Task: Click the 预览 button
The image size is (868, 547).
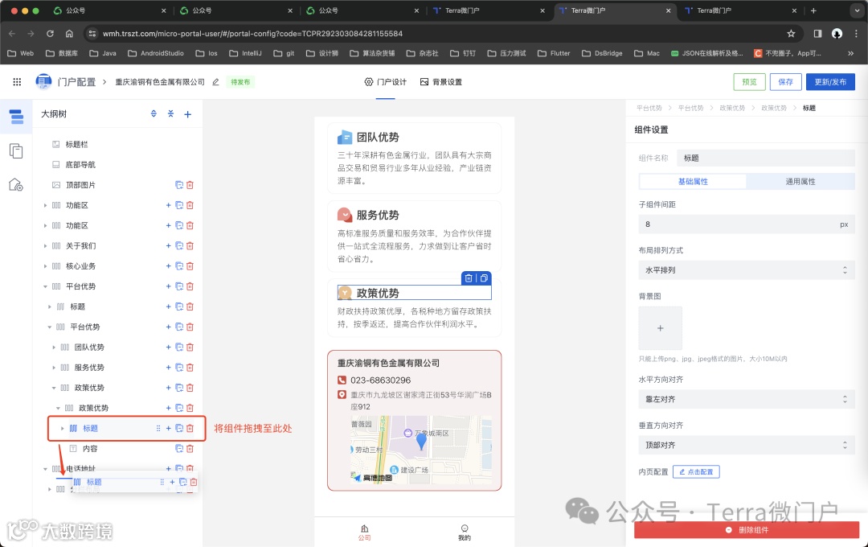Action: (x=749, y=82)
